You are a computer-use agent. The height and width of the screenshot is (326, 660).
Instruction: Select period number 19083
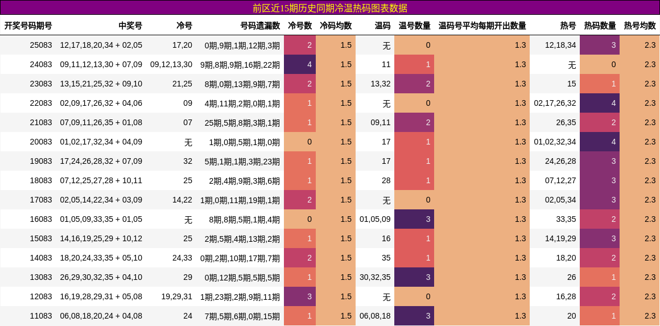[x=41, y=161]
